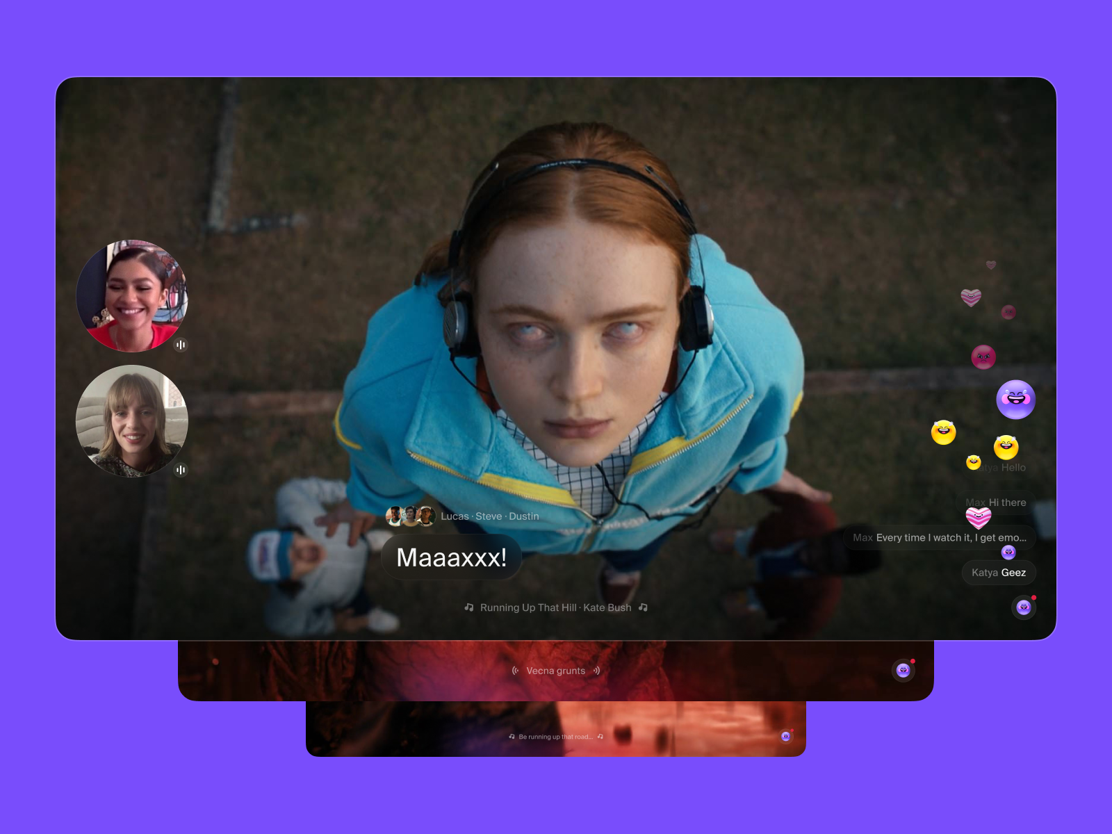
Task: Open the "Katya Geez" chat message
Action: click(x=998, y=573)
